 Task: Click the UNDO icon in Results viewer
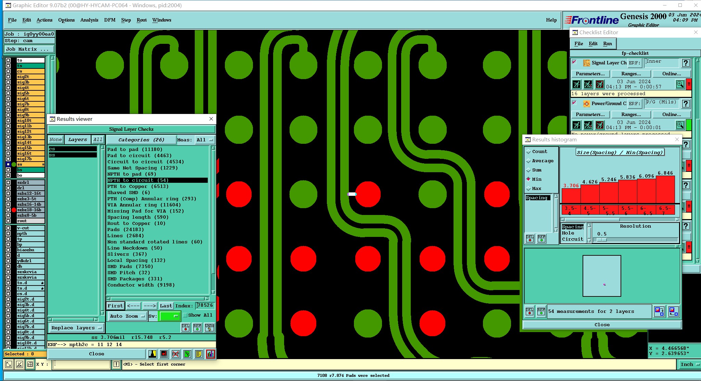(209, 328)
